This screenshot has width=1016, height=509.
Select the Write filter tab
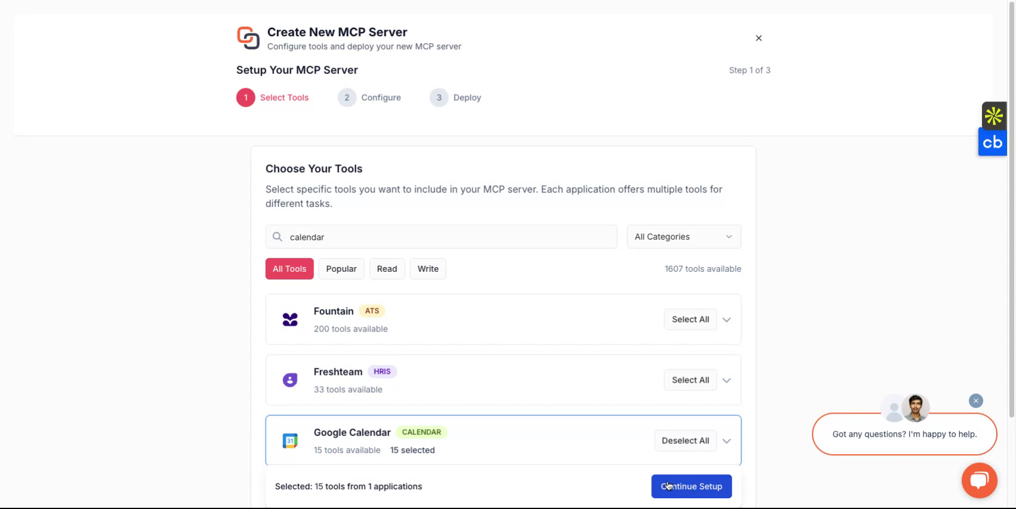click(x=428, y=269)
